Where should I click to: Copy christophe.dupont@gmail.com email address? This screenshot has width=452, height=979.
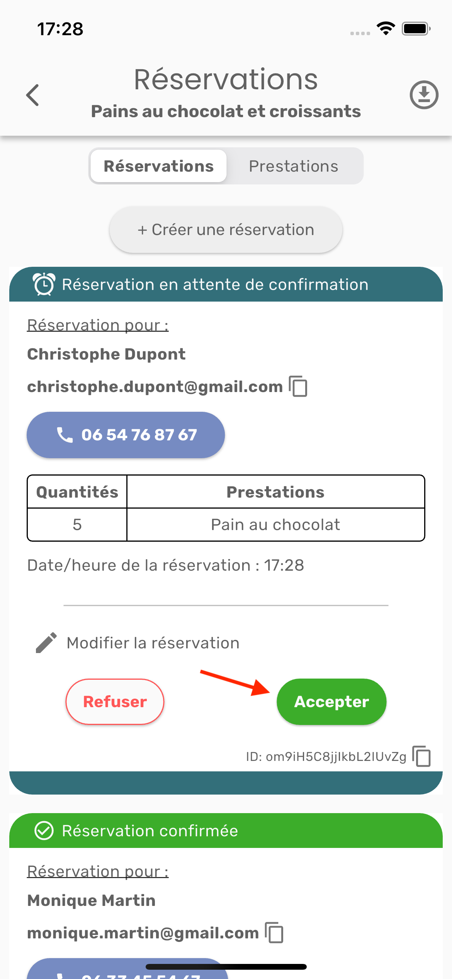coord(298,386)
